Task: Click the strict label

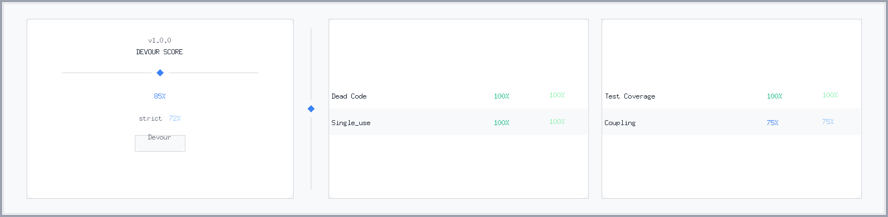Action: pyautogui.click(x=150, y=118)
